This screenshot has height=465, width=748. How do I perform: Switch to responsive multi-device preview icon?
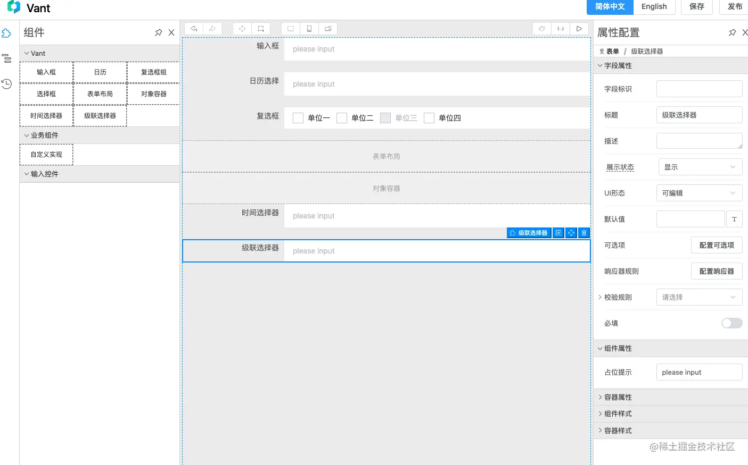[x=328, y=29]
